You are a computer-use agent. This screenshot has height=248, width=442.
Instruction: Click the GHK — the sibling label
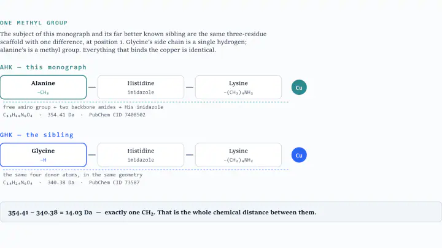pyautogui.click(x=37, y=135)
